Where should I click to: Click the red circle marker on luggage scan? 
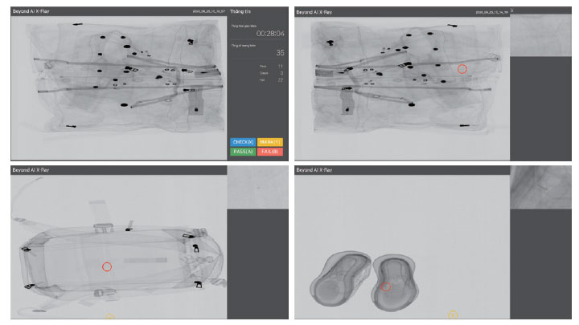pos(462,69)
